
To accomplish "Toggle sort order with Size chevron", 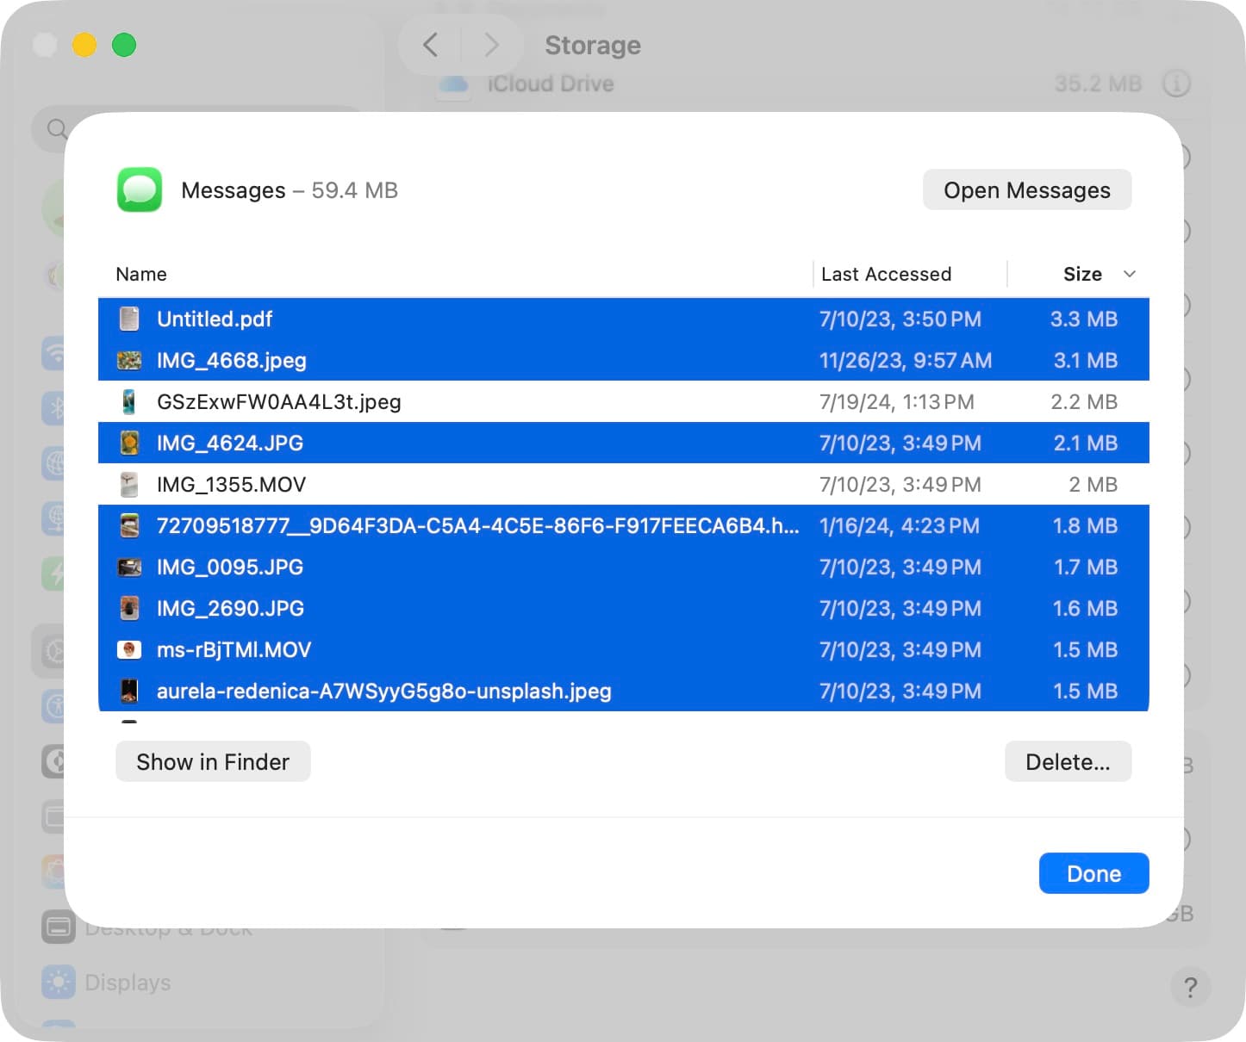I will [x=1129, y=274].
